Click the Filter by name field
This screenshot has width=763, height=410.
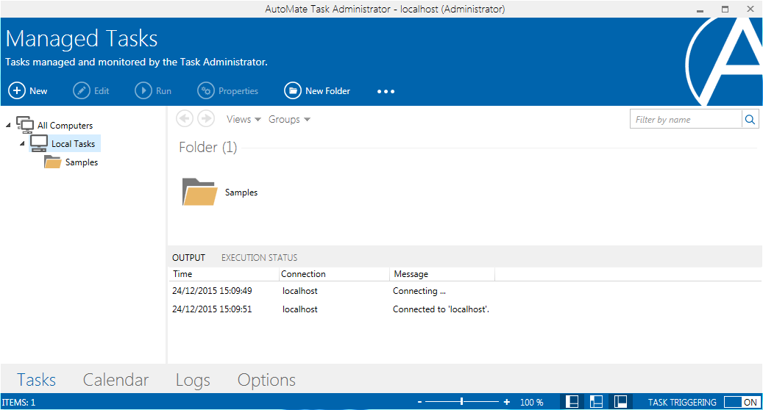(x=686, y=120)
